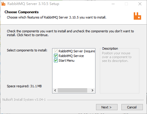147x114 pixels.
Task: Uncheck the RabbitMQ Service checkbox
Action: tap(56, 56)
